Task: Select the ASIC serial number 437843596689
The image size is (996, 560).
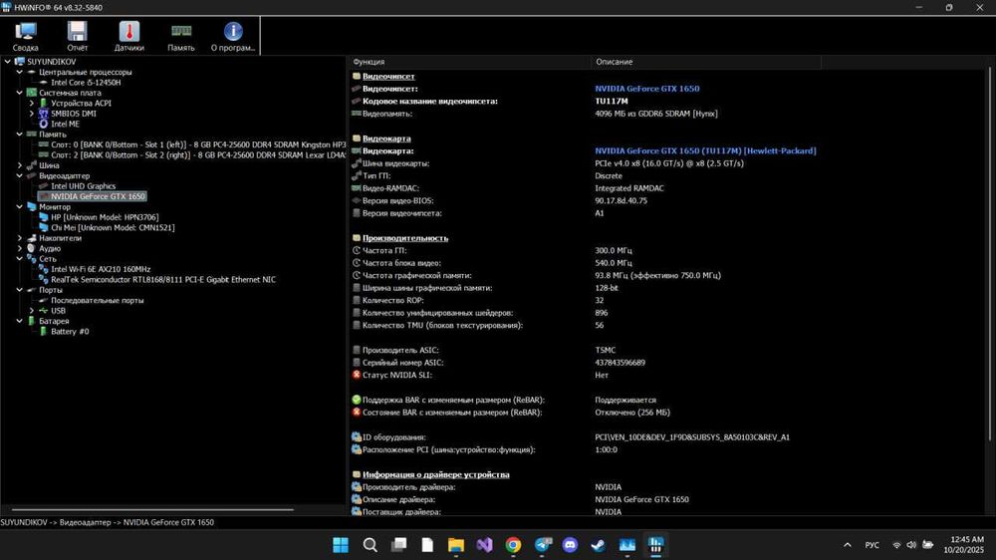Action: (620, 363)
